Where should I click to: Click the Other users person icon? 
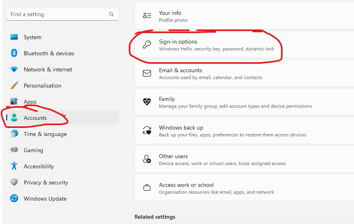[x=147, y=159]
